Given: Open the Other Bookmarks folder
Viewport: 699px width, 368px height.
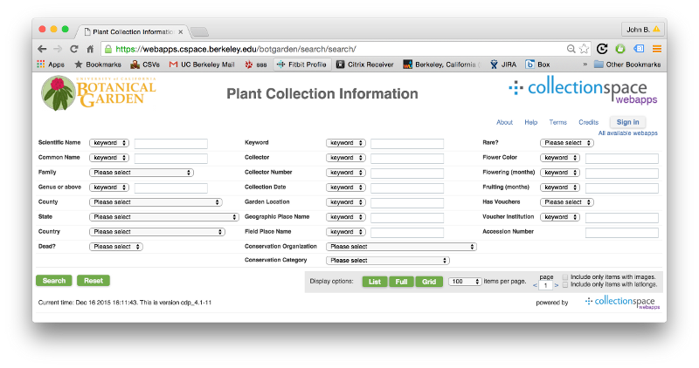Looking at the screenshot, I should 627,65.
